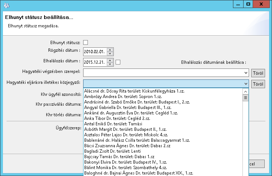
Task: Click the dropdown list scrollbar thumb
Action: (246, 98)
